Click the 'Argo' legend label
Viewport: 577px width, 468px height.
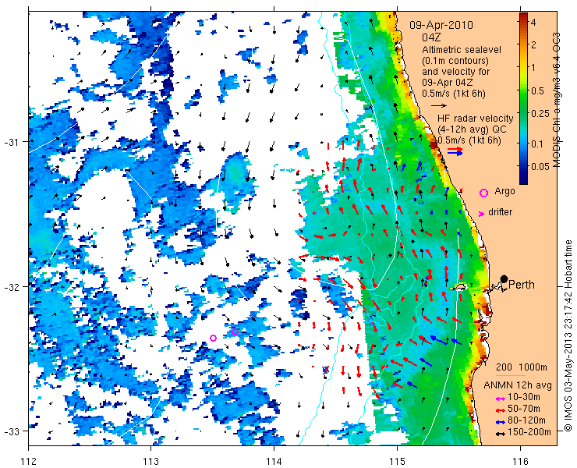click(504, 191)
